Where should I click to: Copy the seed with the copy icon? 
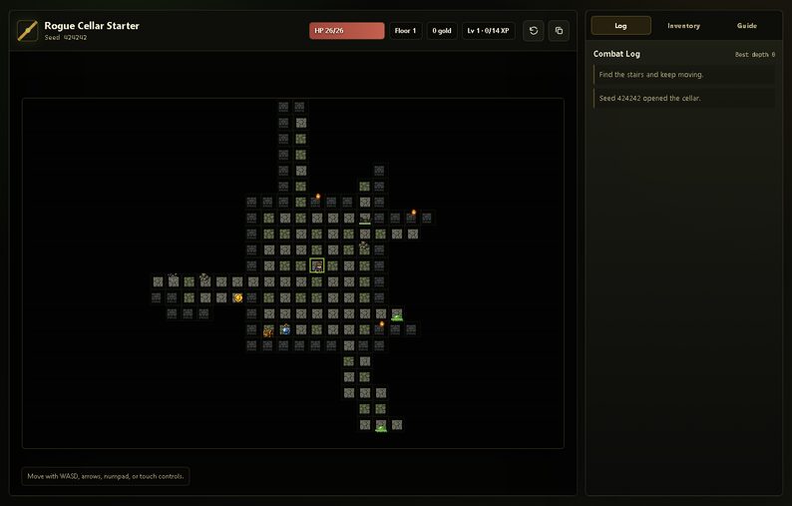(x=559, y=31)
